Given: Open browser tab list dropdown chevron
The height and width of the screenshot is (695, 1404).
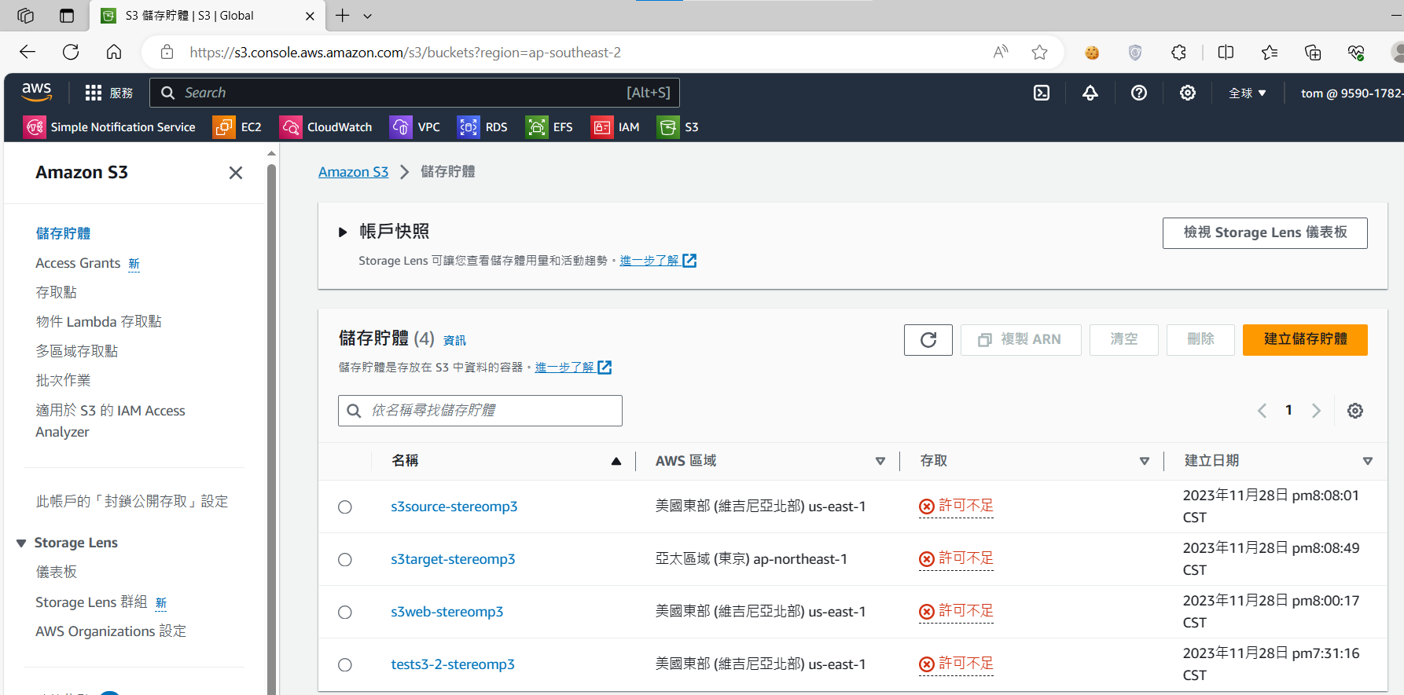Looking at the screenshot, I should click(x=367, y=16).
